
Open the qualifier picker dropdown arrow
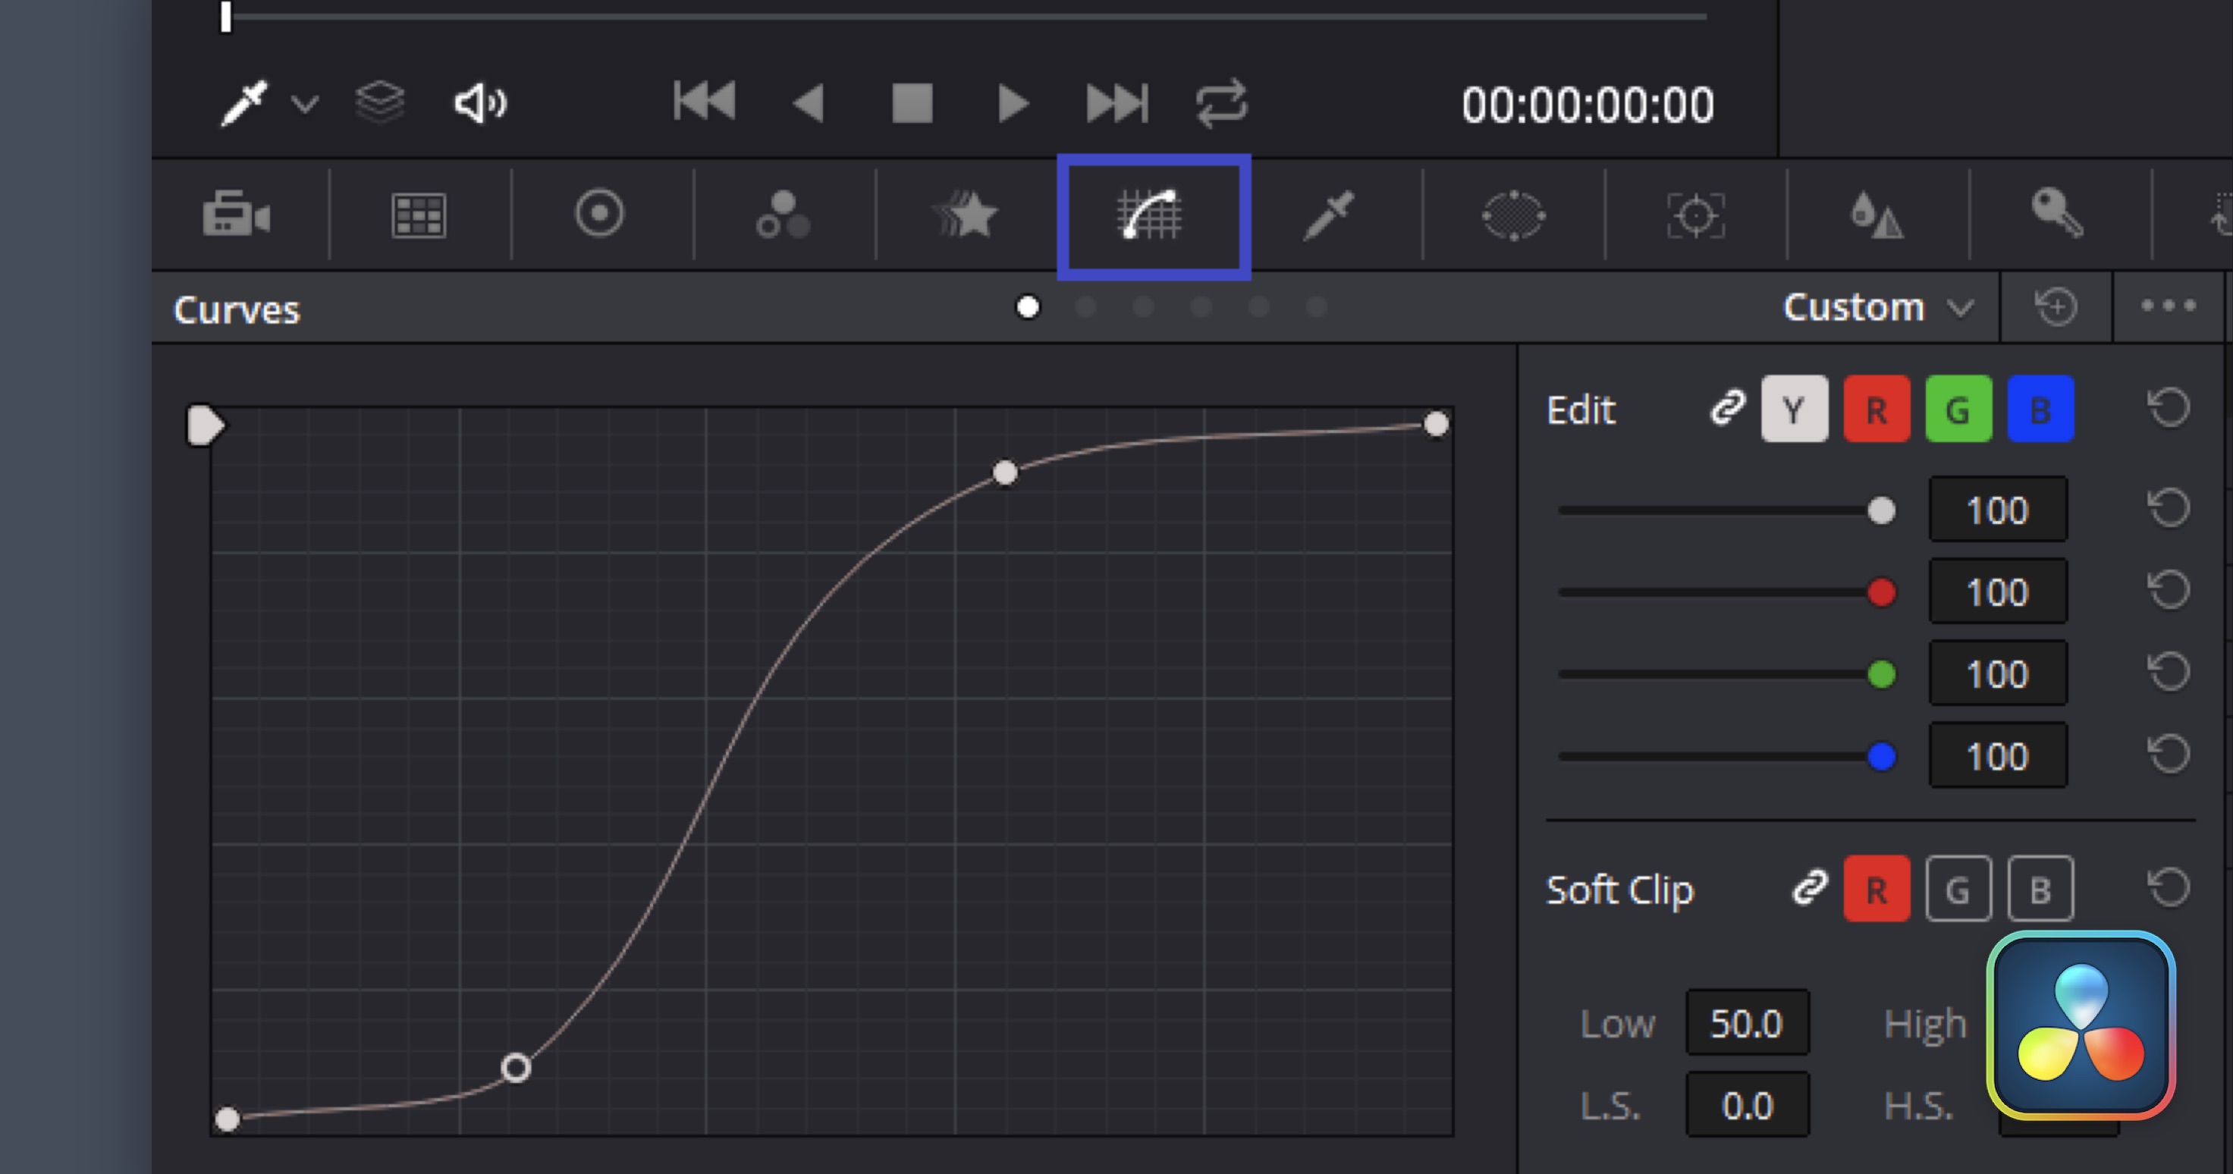(x=304, y=105)
